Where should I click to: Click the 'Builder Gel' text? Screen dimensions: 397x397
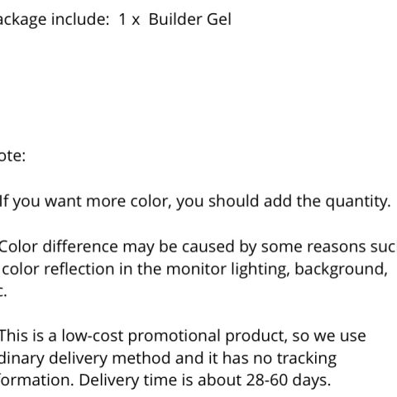click(190, 20)
